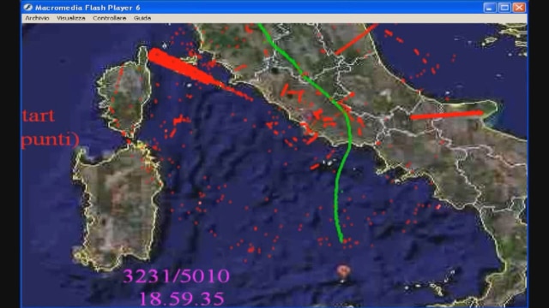The width and height of the screenshot is (549, 308).
Task: Click the Flash Player title bar icon
Action: pyautogui.click(x=27, y=8)
